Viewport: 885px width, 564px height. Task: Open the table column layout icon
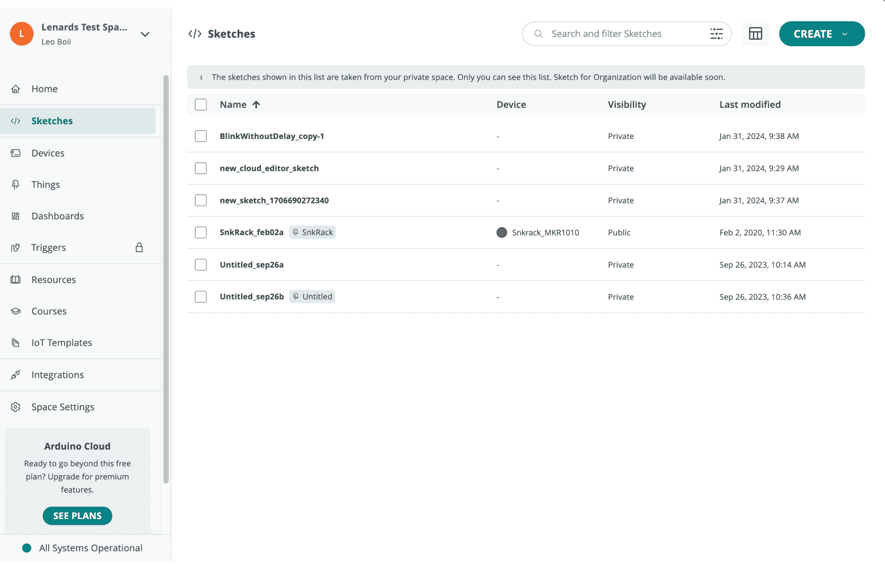[x=755, y=34]
